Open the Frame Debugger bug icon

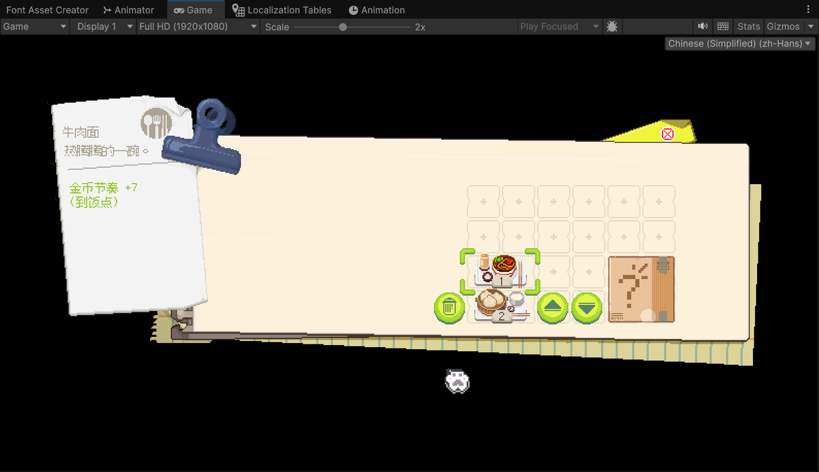tap(612, 27)
